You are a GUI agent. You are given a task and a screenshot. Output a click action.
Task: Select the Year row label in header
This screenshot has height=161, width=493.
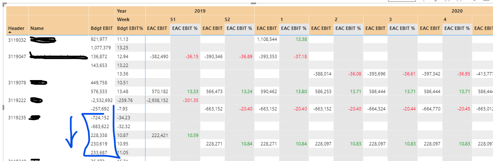(x=122, y=11)
